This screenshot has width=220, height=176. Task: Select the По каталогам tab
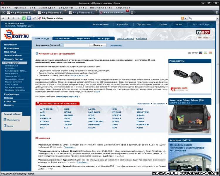click(62, 38)
